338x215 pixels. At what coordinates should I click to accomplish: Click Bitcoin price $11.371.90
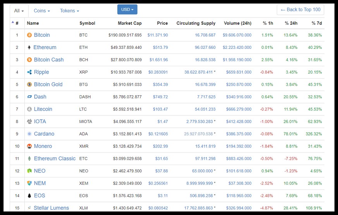pos(158,35)
